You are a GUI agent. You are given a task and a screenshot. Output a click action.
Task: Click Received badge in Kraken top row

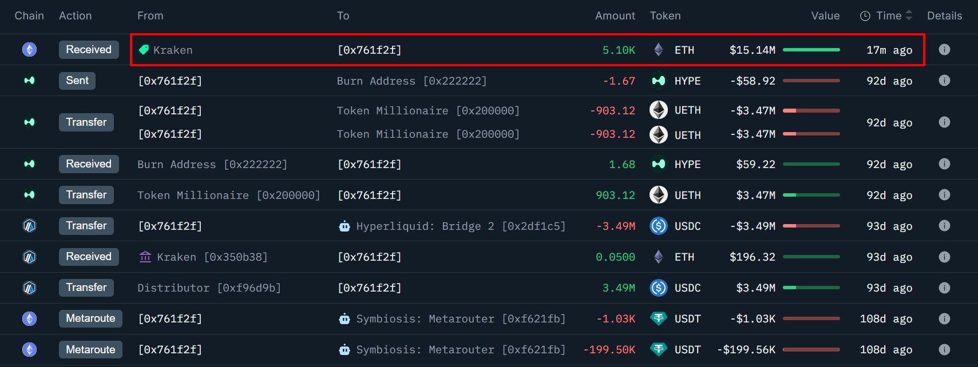(x=89, y=50)
